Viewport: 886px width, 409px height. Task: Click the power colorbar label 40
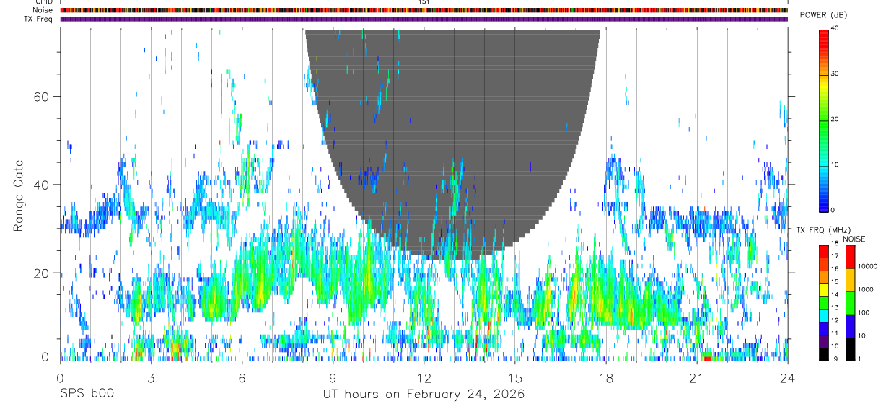(835, 28)
